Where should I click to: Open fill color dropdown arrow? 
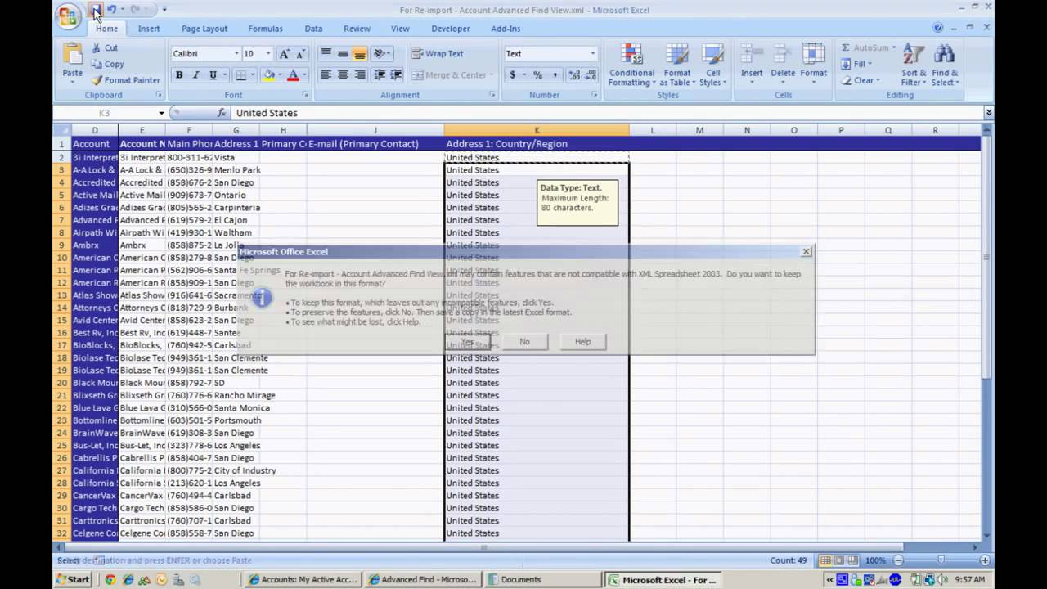[279, 75]
